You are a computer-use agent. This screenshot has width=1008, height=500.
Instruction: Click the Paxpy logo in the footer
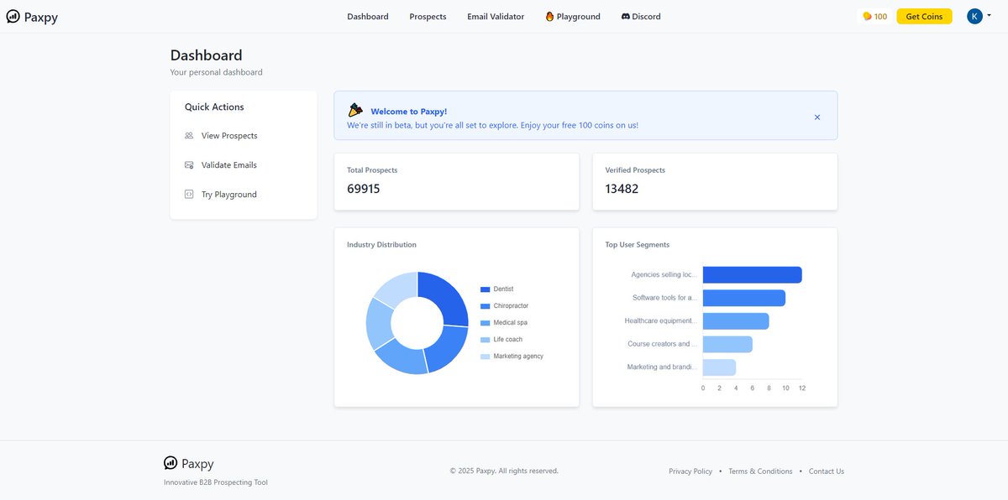[x=189, y=463]
